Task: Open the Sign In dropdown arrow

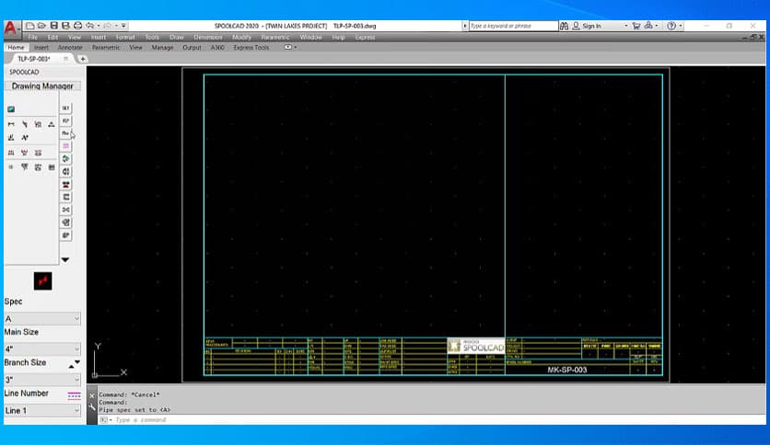Action: click(x=626, y=26)
